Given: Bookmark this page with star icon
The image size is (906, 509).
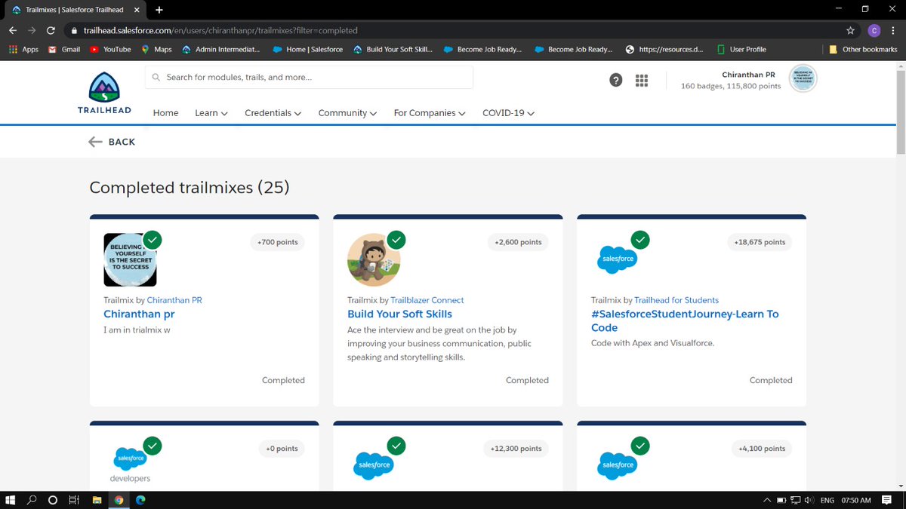Looking at the screenshot, I should [851, 31].
